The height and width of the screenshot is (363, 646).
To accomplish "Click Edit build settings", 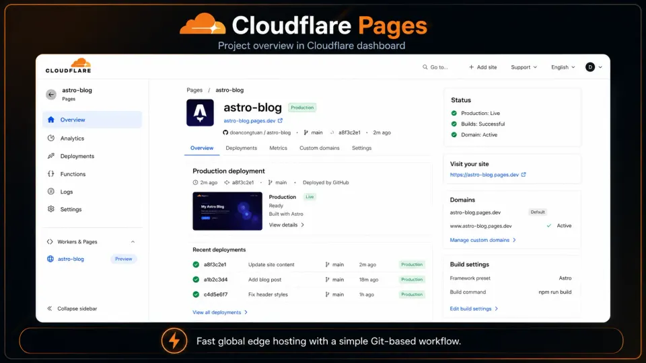I will [x=474, y=309].
